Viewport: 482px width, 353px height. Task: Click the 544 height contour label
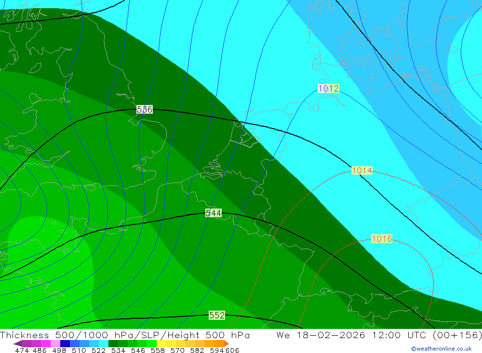pyautogui.click(x=214, y=213)
